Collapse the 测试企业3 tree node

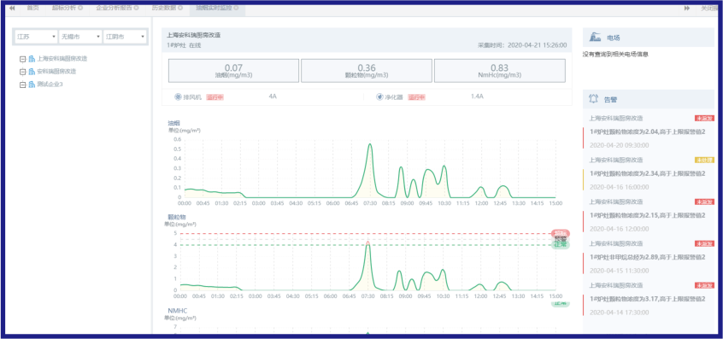coord(22,85)
